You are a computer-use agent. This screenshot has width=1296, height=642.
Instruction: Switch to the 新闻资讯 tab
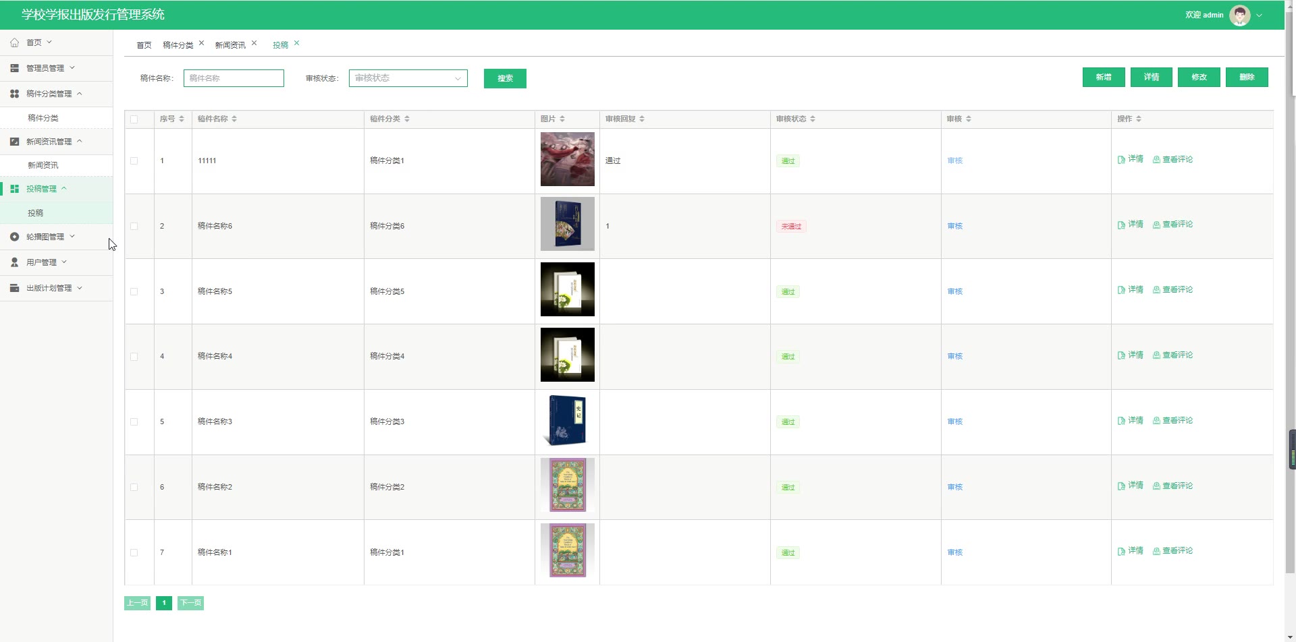[x=230, y=45]
